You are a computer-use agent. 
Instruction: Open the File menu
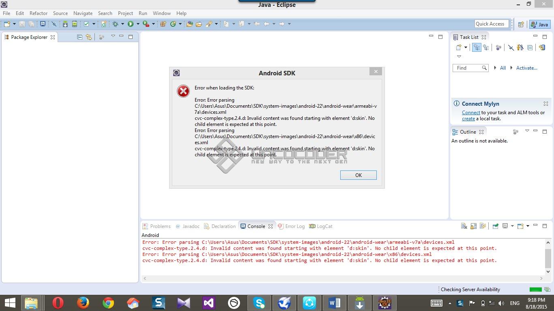tap(6, 13)
